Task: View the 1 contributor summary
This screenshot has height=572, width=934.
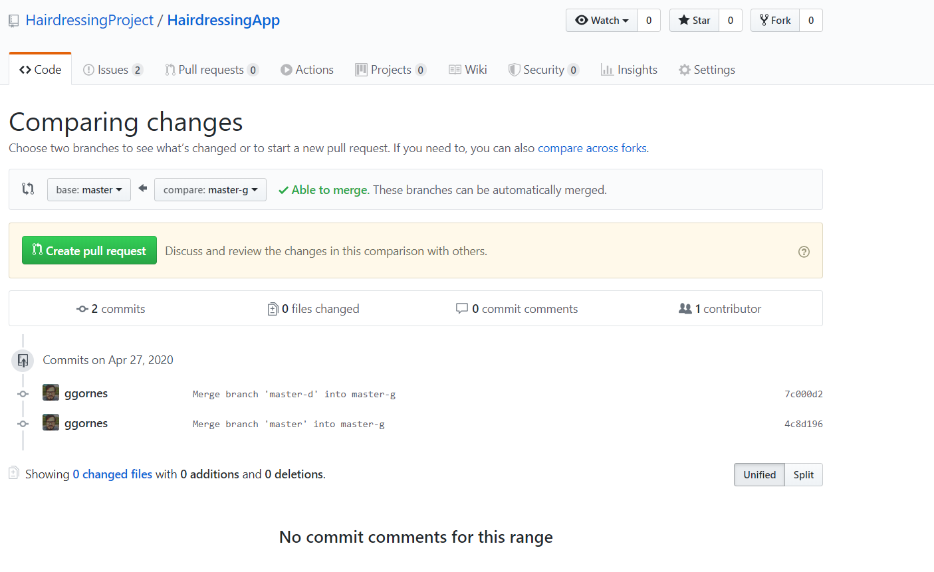Action: click(720, 309)
